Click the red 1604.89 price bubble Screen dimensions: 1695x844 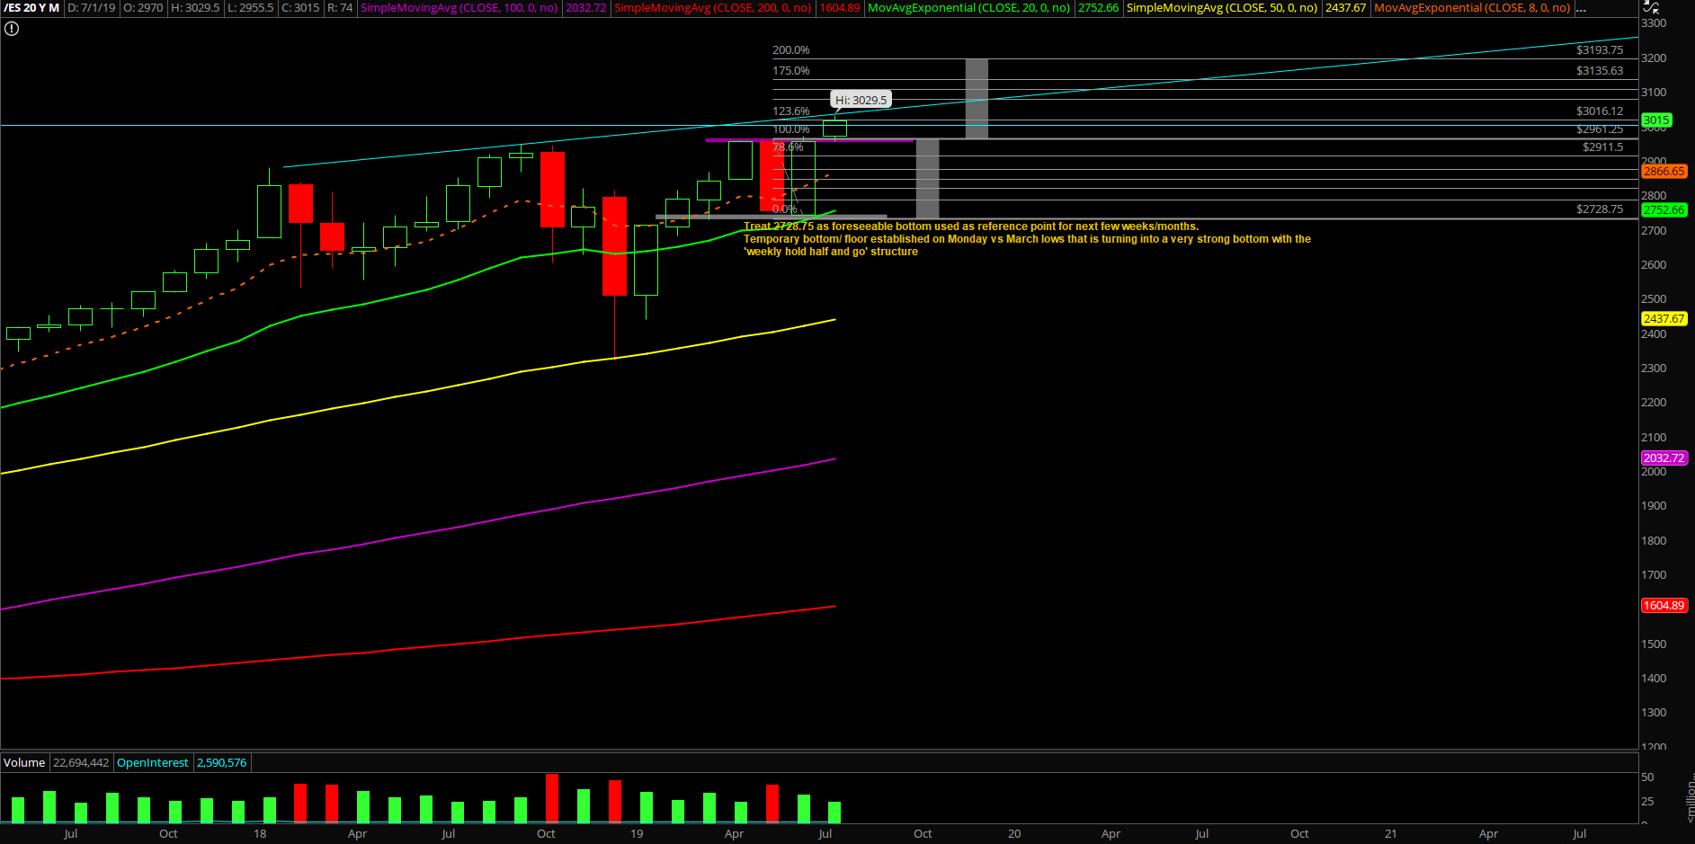pos(1664,606)
